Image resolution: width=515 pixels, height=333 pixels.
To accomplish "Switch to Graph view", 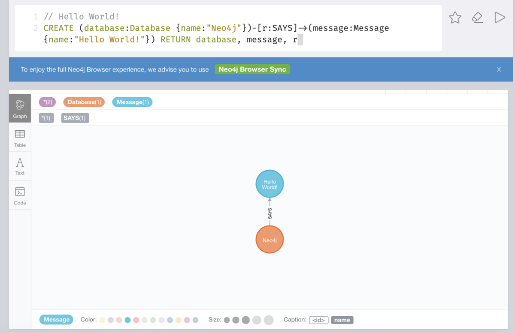I will [20, 108].
